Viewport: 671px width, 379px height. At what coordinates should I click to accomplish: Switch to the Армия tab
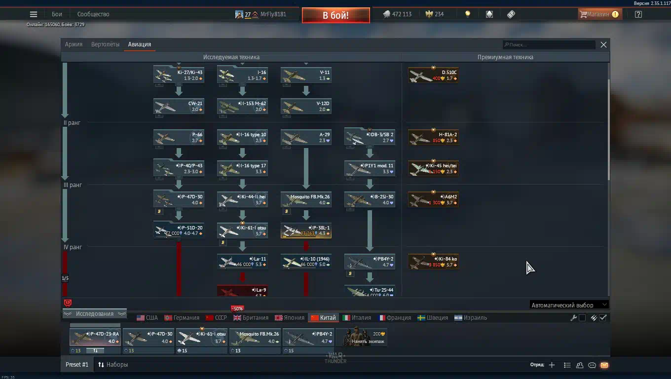(x=74, y=44)
